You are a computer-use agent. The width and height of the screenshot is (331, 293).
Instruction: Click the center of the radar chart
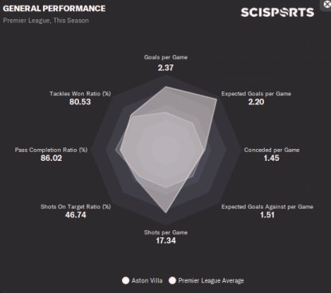pos(166,150)
